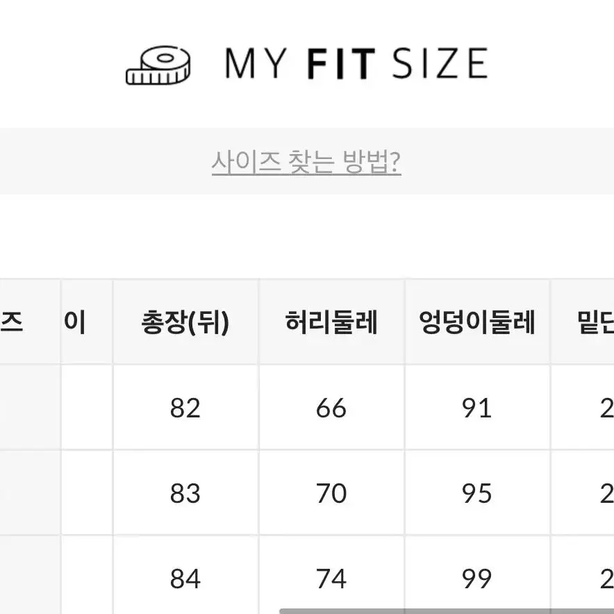Click the 84 total length cell
Image resolution: width=614 pixels, height=614 pixels.
point(185,576)
